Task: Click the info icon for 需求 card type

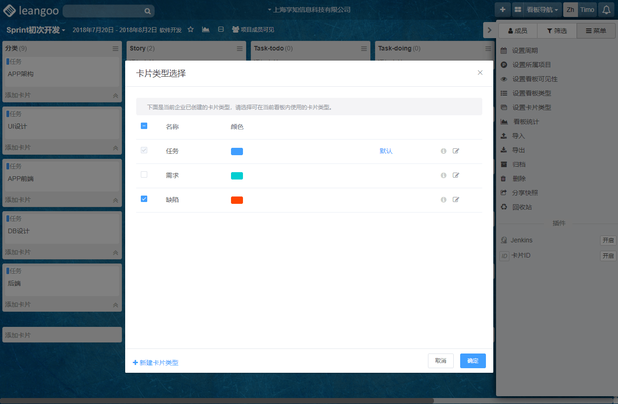Action: click(x=444, y=175)
